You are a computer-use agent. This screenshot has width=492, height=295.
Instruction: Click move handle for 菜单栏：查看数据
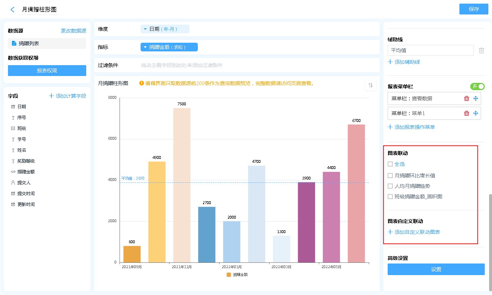click(476, 98)
